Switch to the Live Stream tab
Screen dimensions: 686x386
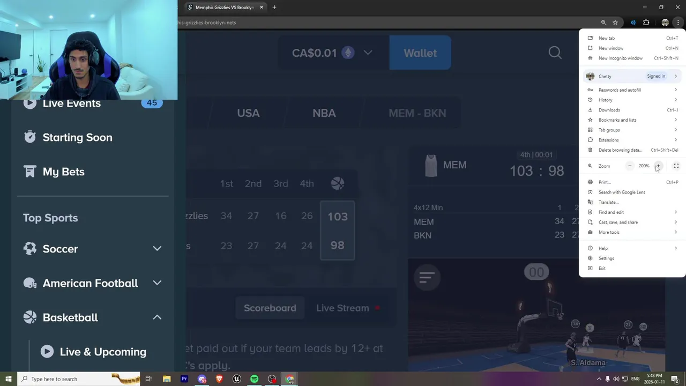[348, 308]
